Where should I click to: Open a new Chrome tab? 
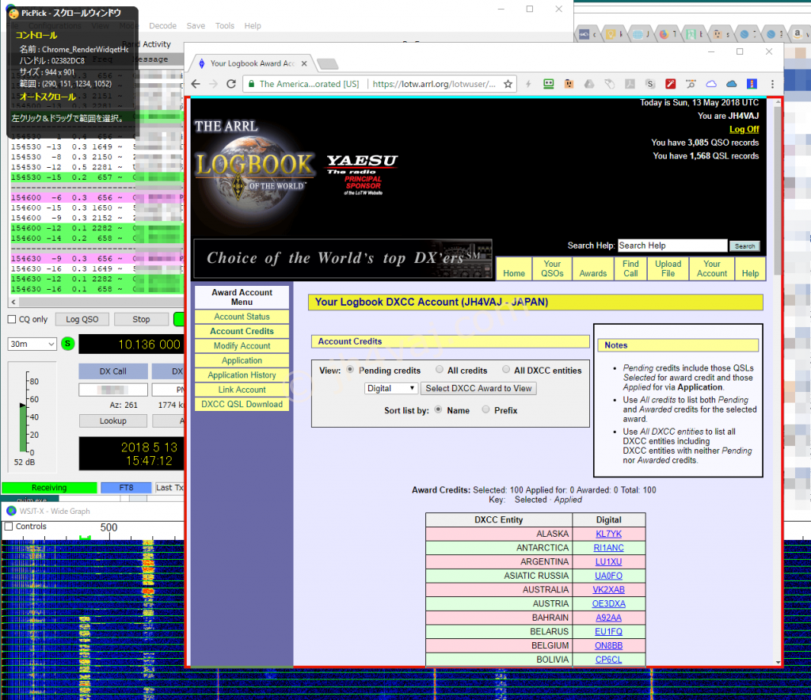point(328,63)
